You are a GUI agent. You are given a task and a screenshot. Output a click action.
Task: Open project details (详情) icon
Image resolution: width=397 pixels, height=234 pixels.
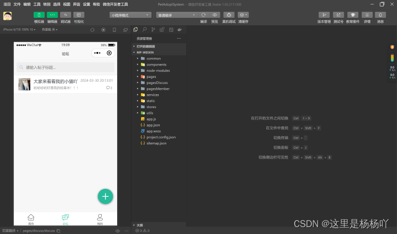367,15
